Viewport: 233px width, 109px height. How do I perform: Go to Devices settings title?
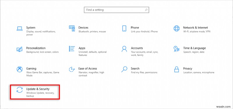click(83, 28)
